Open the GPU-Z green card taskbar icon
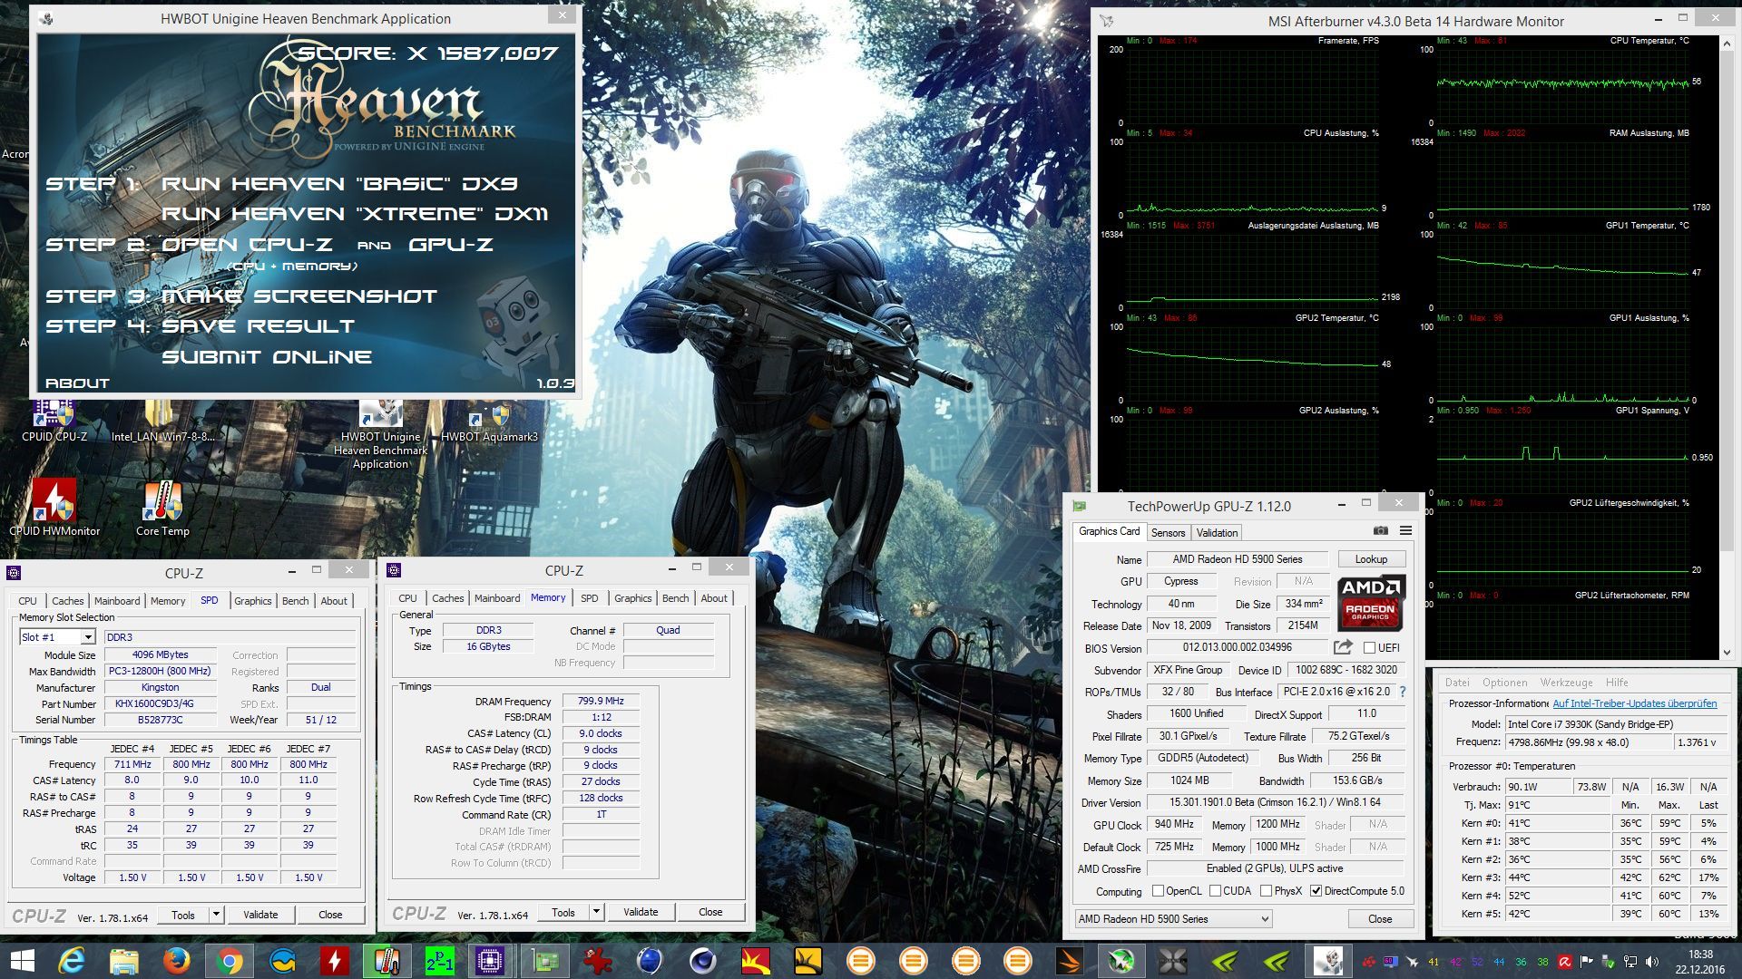The height and width of the screenshot is (979, 1742). [x=544, y=960]
